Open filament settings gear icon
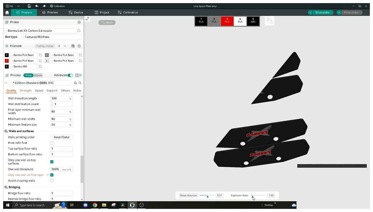373x212 pixels. pyautogui.click(x=79, y=46)
